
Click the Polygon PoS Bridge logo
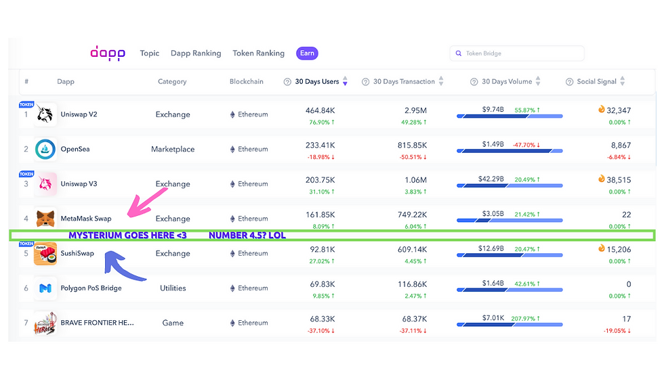pyautogui.click(x=45, y=288)
